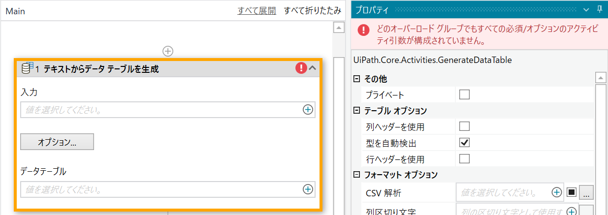Image resolution: width=608 pixels, height=215 pixels.
Task: Click the red error icon on the activity header
Action: tap(301, 68)
